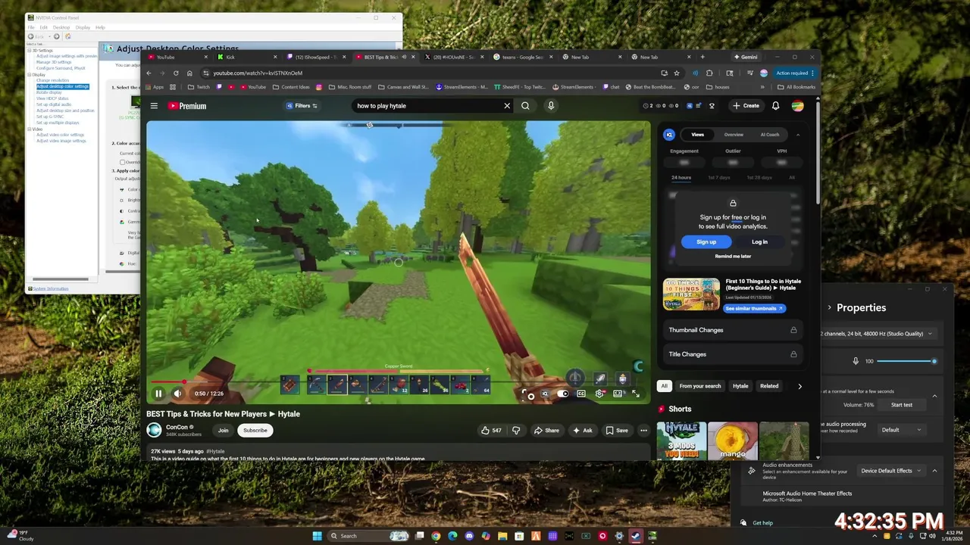The height and width of the screenshot is (545, 970).
Task: Switch player to theater mode
Action: point(618,394)
